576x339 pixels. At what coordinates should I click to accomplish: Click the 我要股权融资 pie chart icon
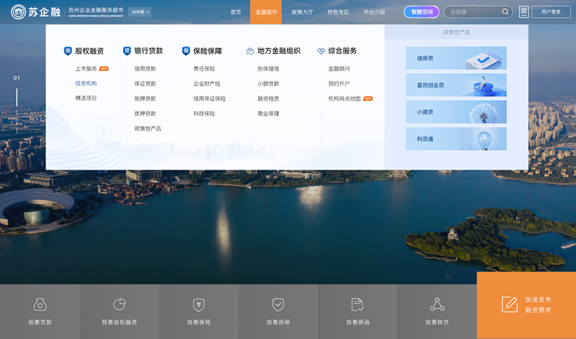click(x=119, y=305)
